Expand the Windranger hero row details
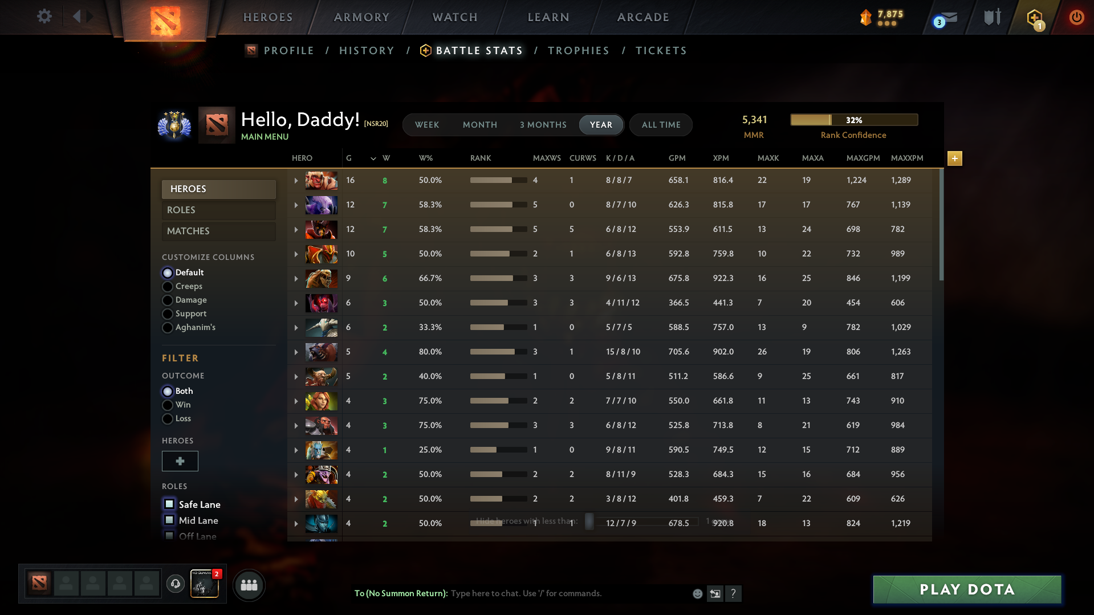Viewport: 1094px width, 615px height. [x=296, y=401]
